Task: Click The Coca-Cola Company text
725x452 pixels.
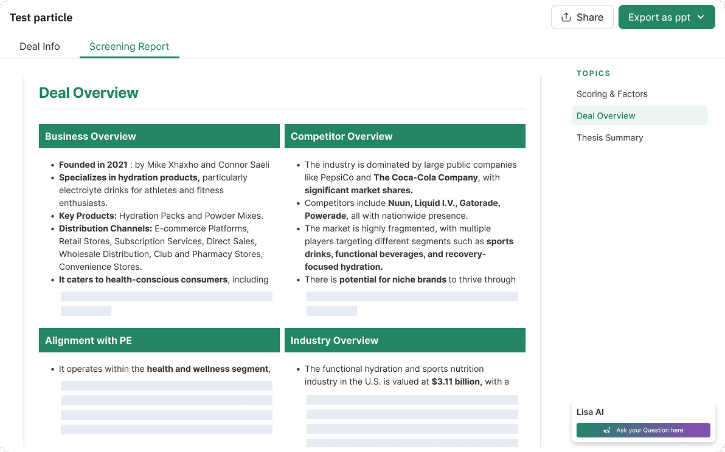Action: [x=425, y=178]
